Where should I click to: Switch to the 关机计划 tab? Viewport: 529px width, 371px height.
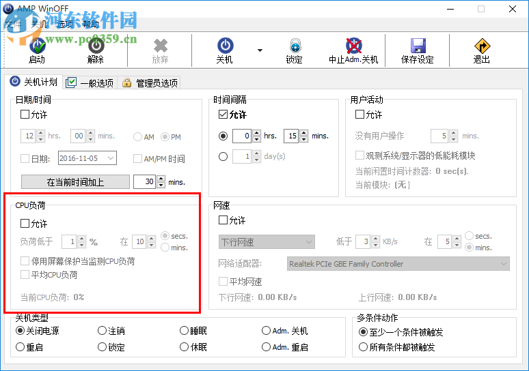(33, 82)
